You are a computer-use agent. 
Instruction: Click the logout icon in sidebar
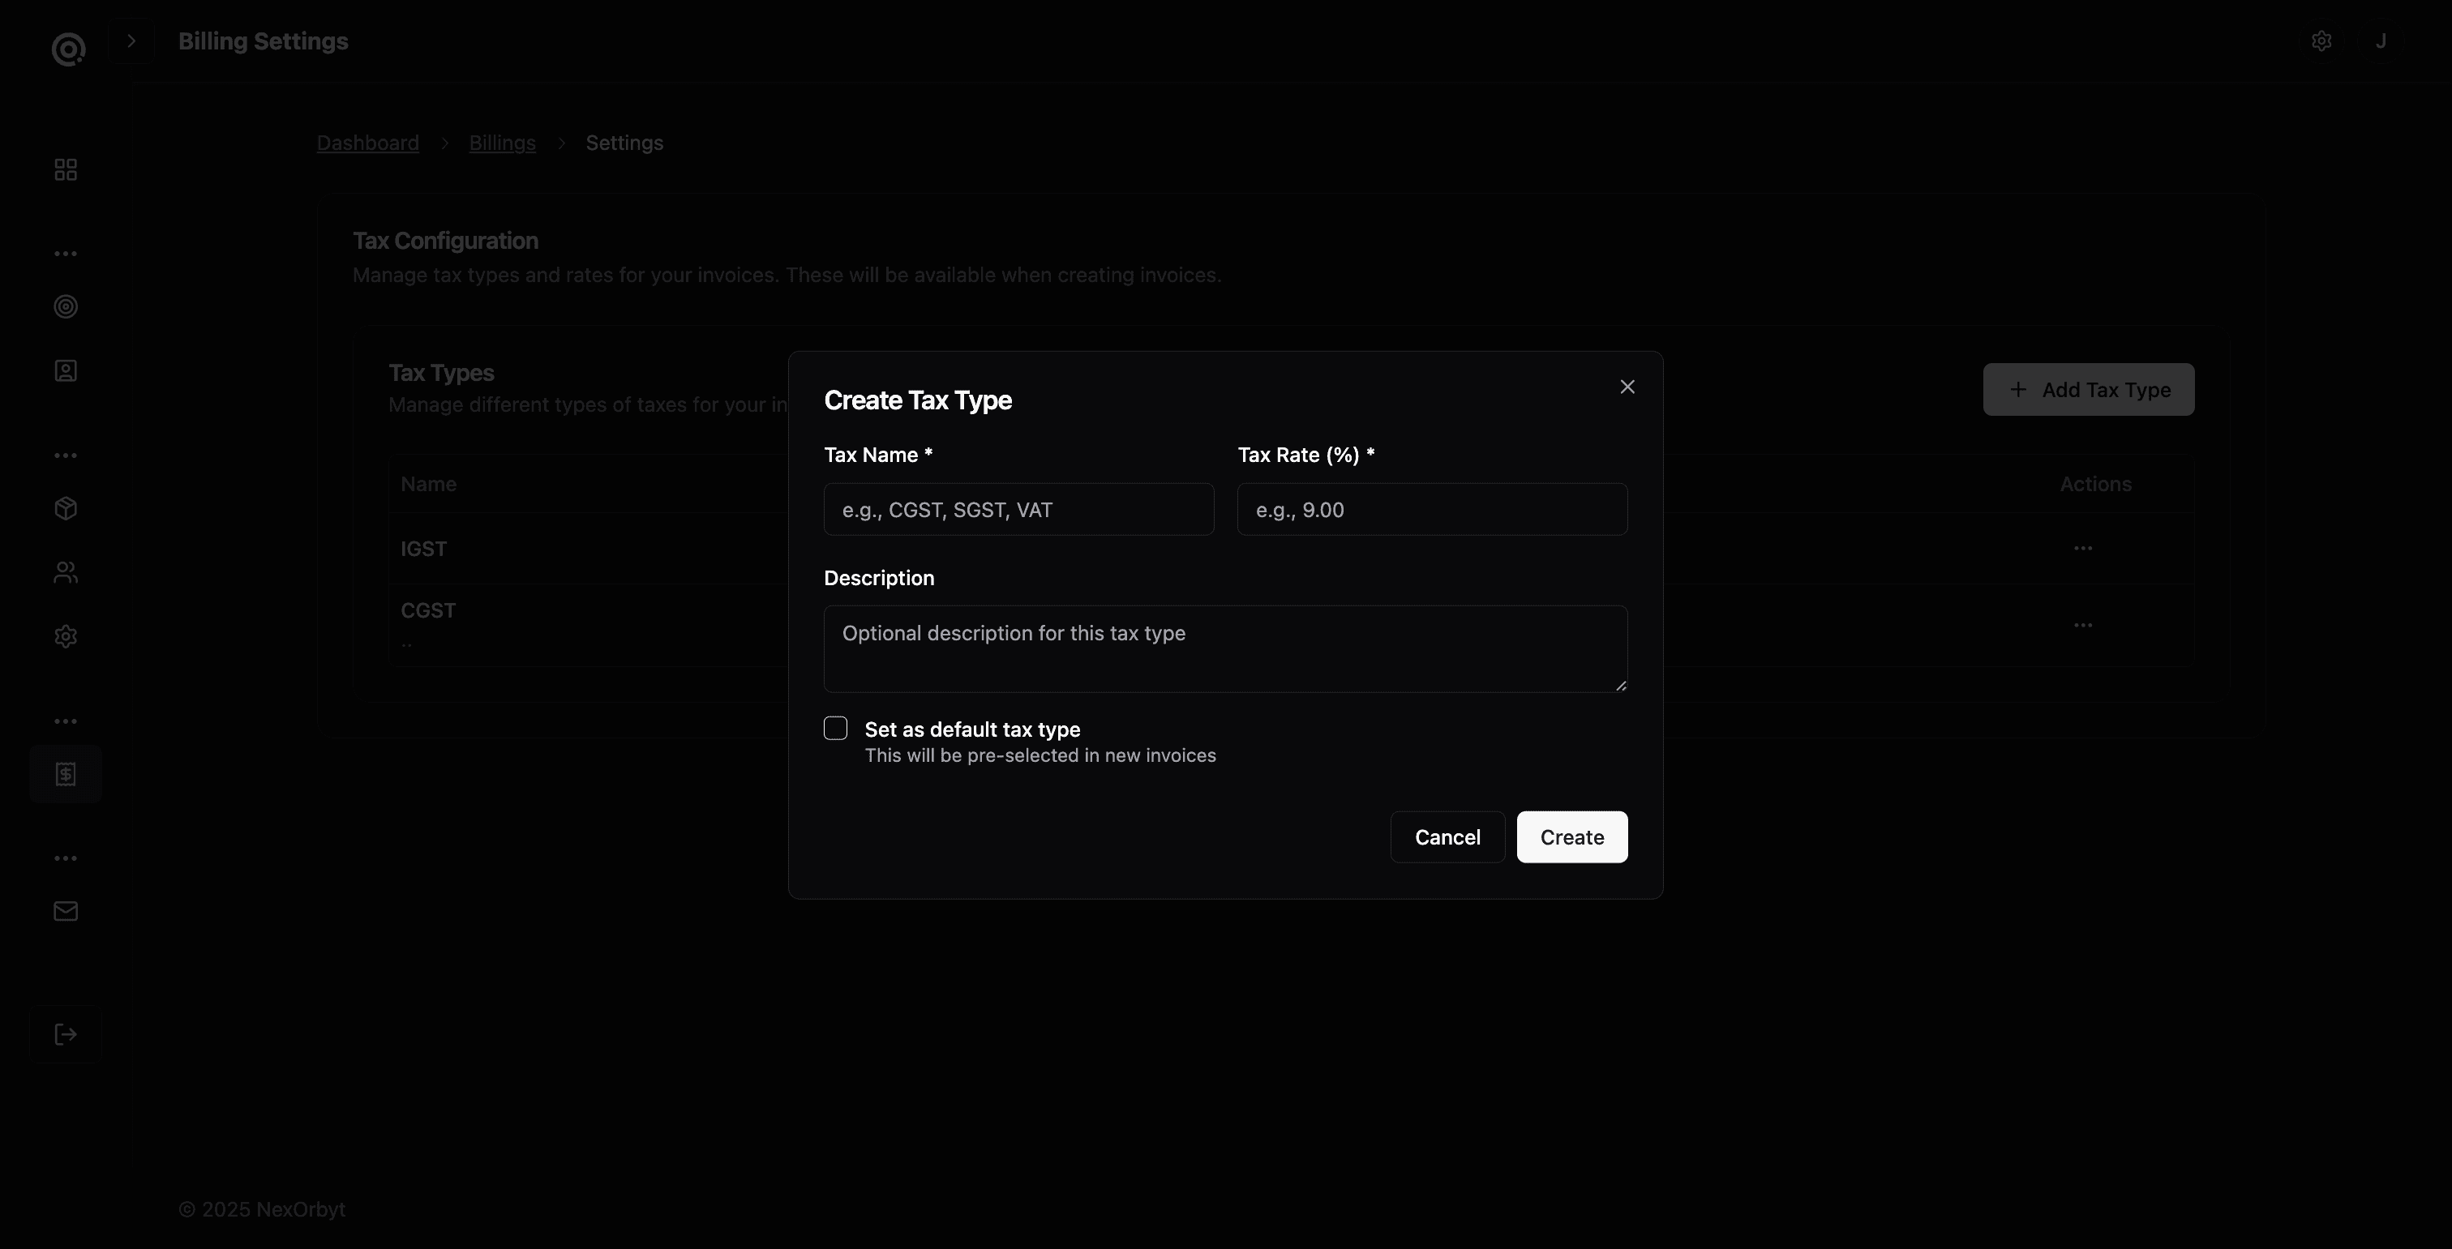coord(66,1034)
